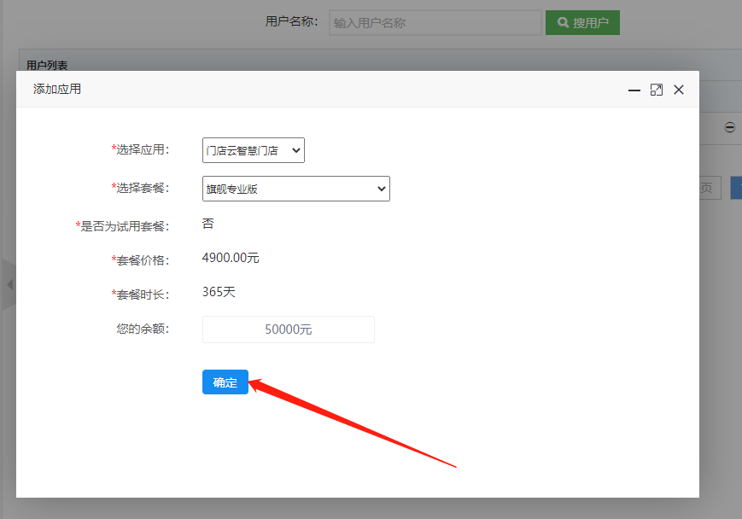This screenshot has width=742, height=519.
Task: Focus the 用户名称 search input field
Action: click(x=435, y=23)
